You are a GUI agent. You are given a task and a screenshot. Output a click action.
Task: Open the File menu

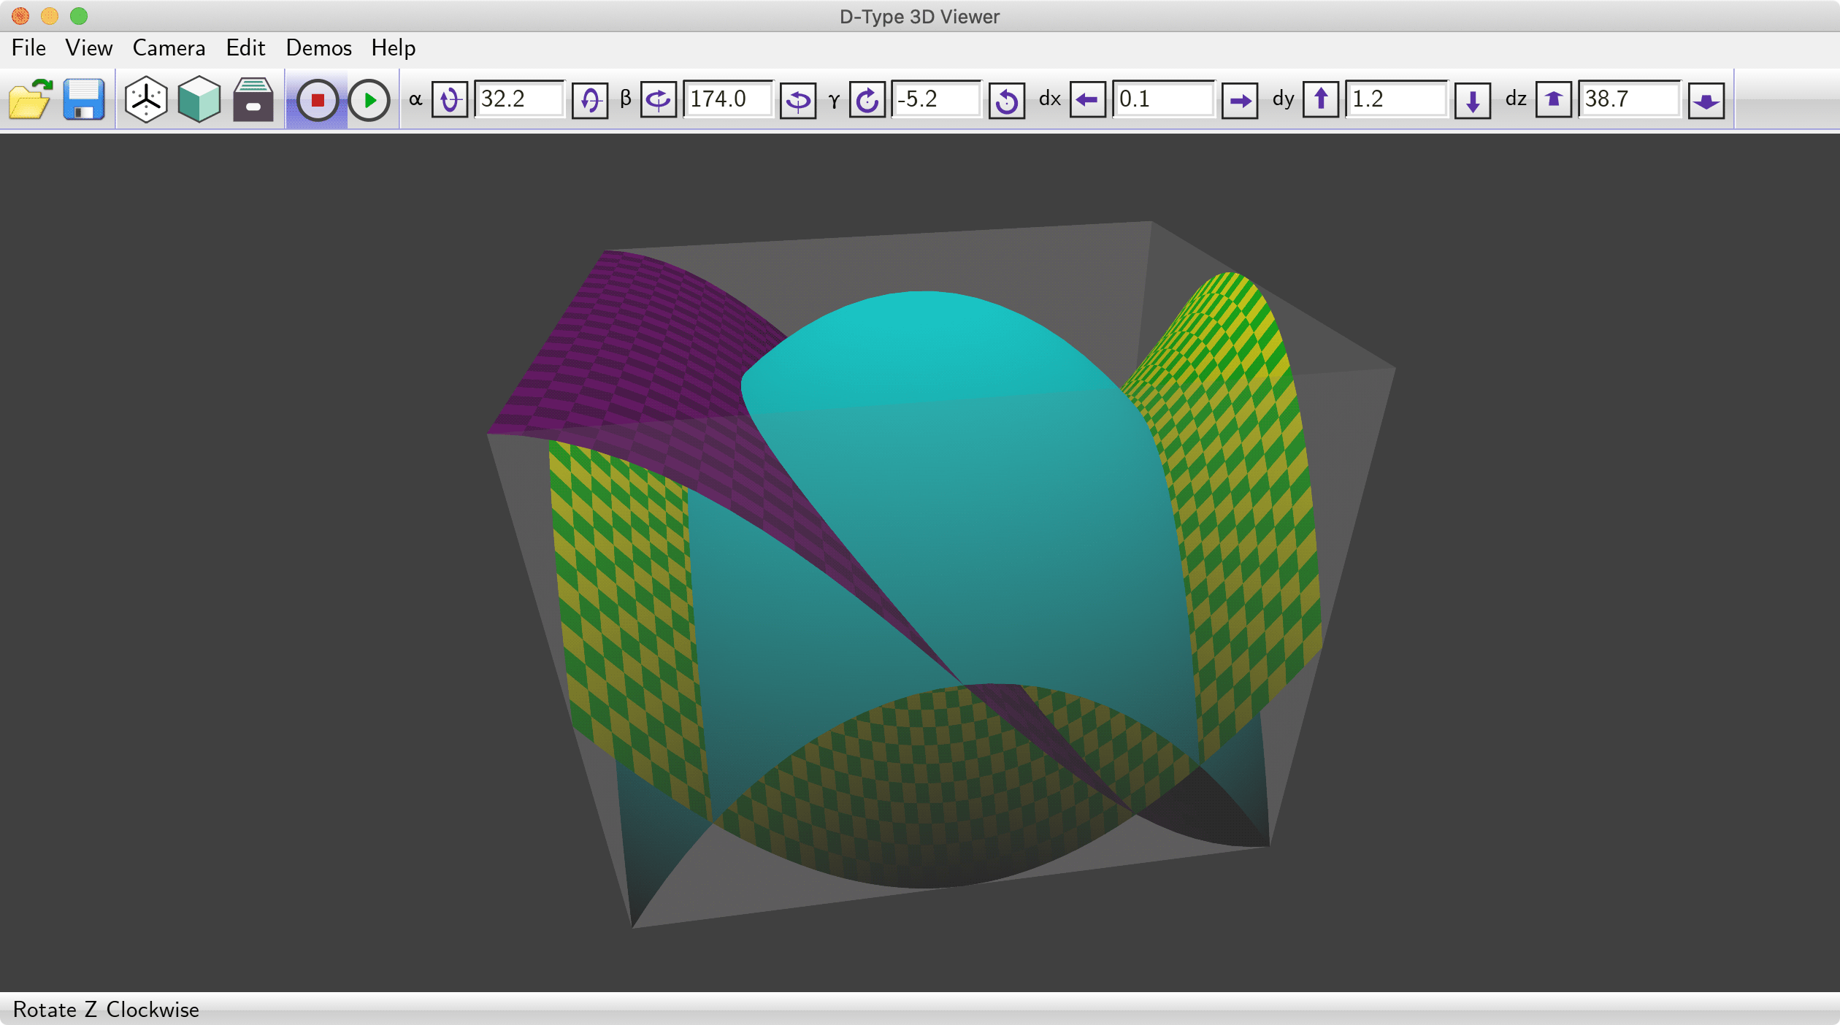pyautogui.click(x=29, y=48)
